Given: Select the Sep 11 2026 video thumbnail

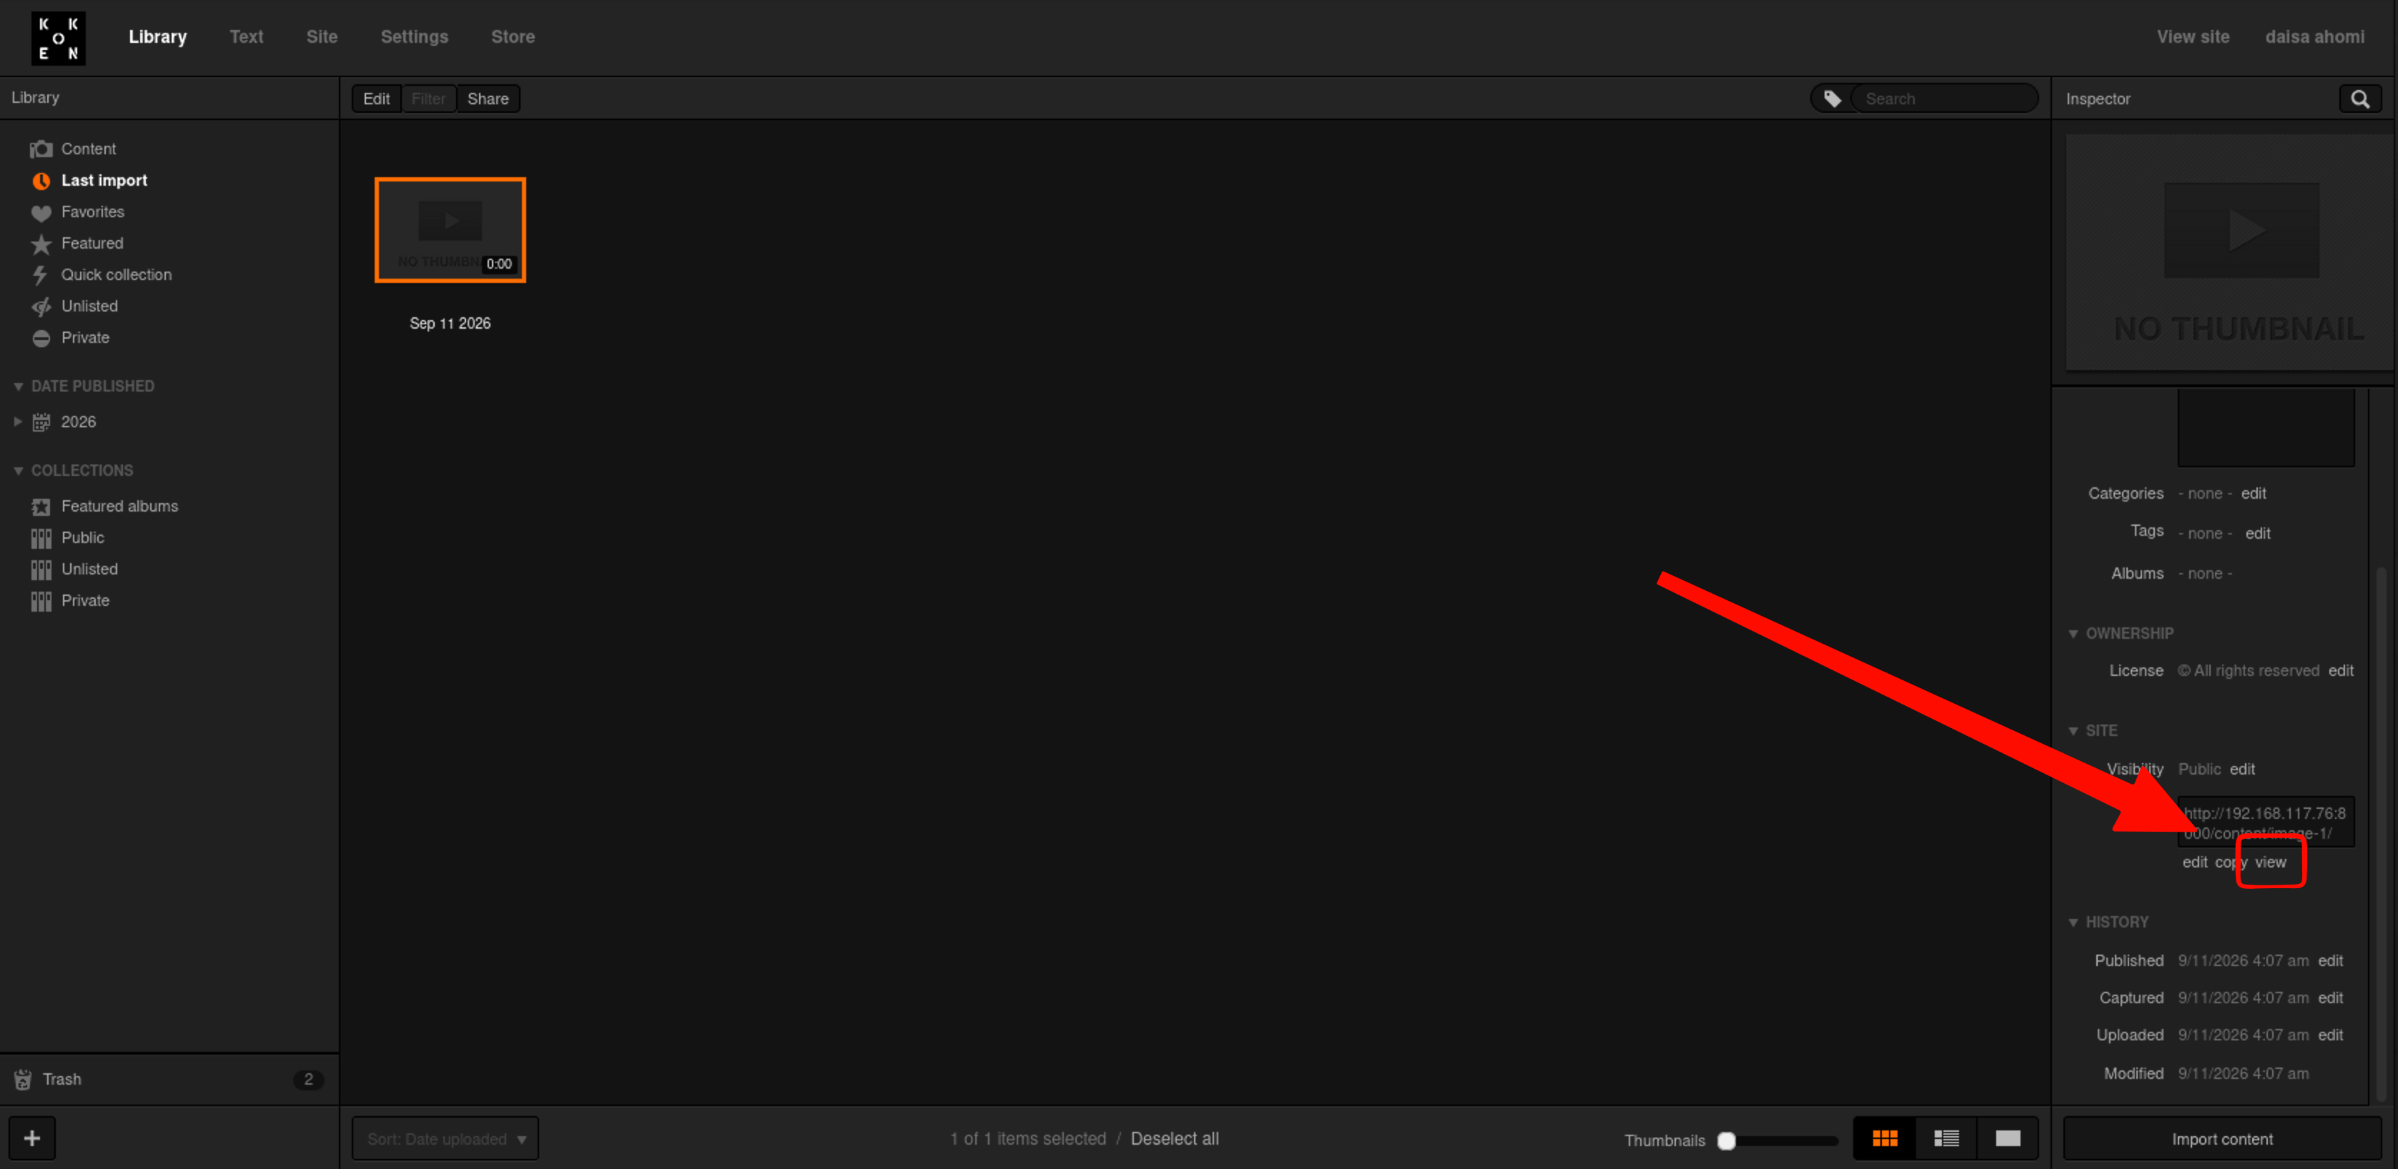Looking at the screenshot, I should pyautogui.click(x=450, y=229).
